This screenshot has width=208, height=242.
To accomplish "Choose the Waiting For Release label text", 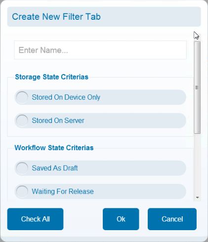I will pos(63,191).
